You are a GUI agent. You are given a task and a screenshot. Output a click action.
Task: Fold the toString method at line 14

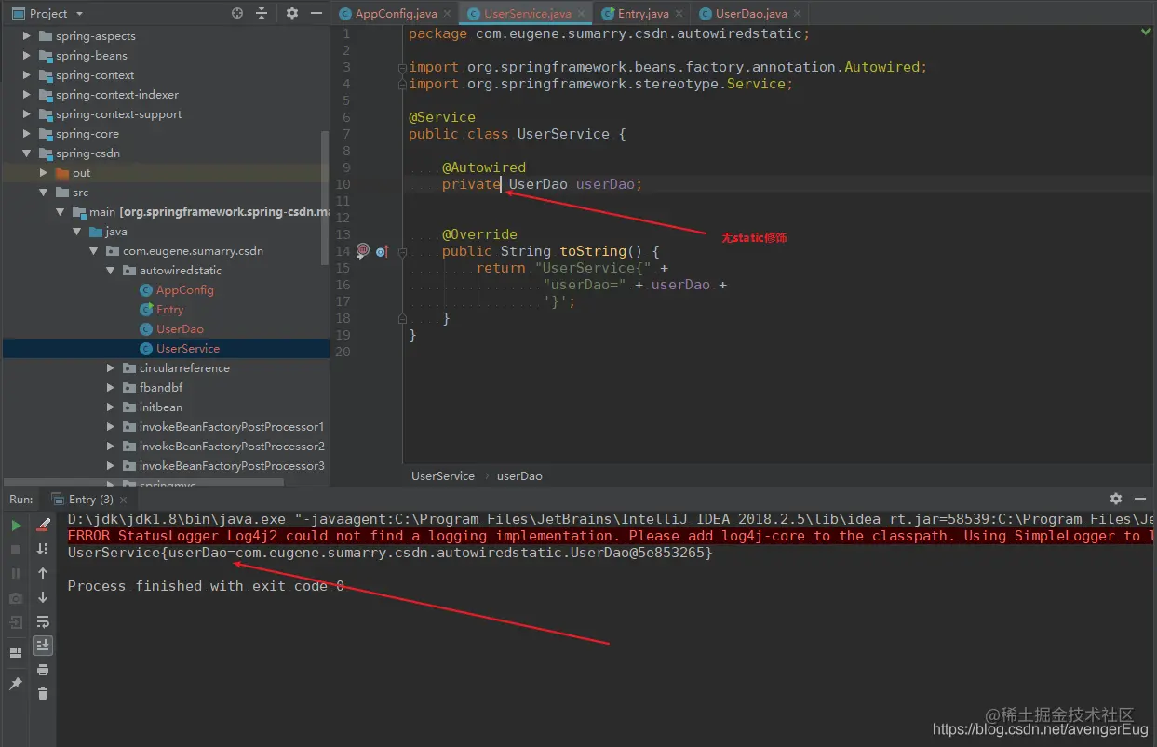pos(403,251)
